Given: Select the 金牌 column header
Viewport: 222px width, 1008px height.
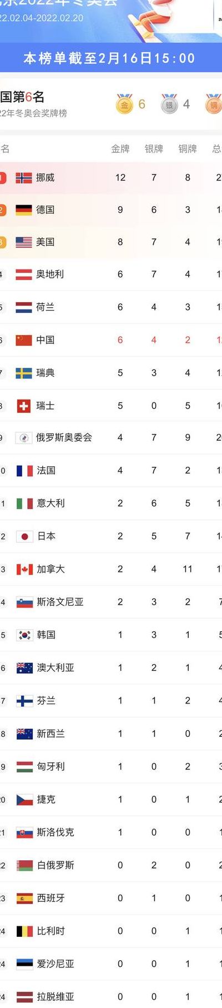Looking at the screenshot, I should [120, 149].
